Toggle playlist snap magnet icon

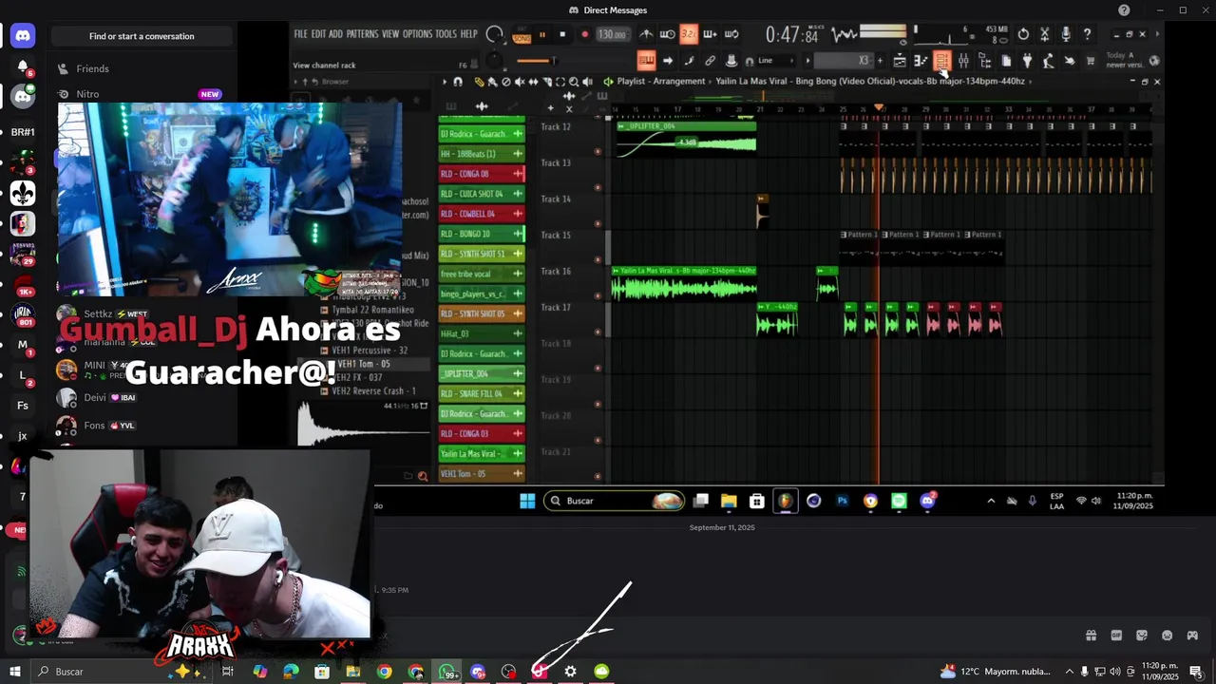(458, 82)
